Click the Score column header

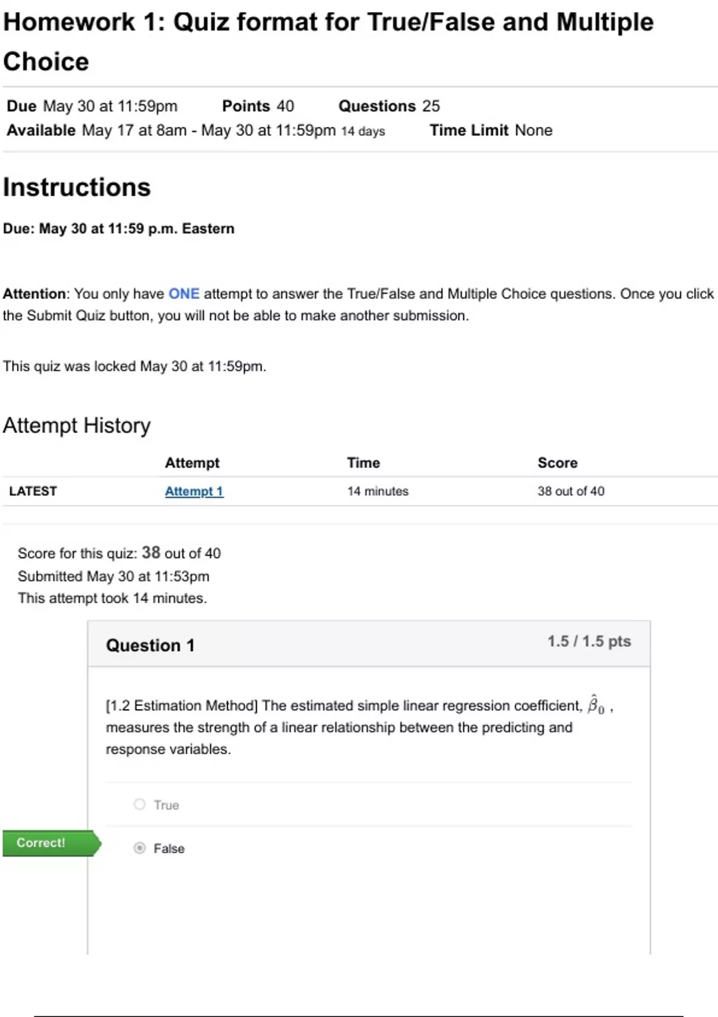click(x=557, y=462)
